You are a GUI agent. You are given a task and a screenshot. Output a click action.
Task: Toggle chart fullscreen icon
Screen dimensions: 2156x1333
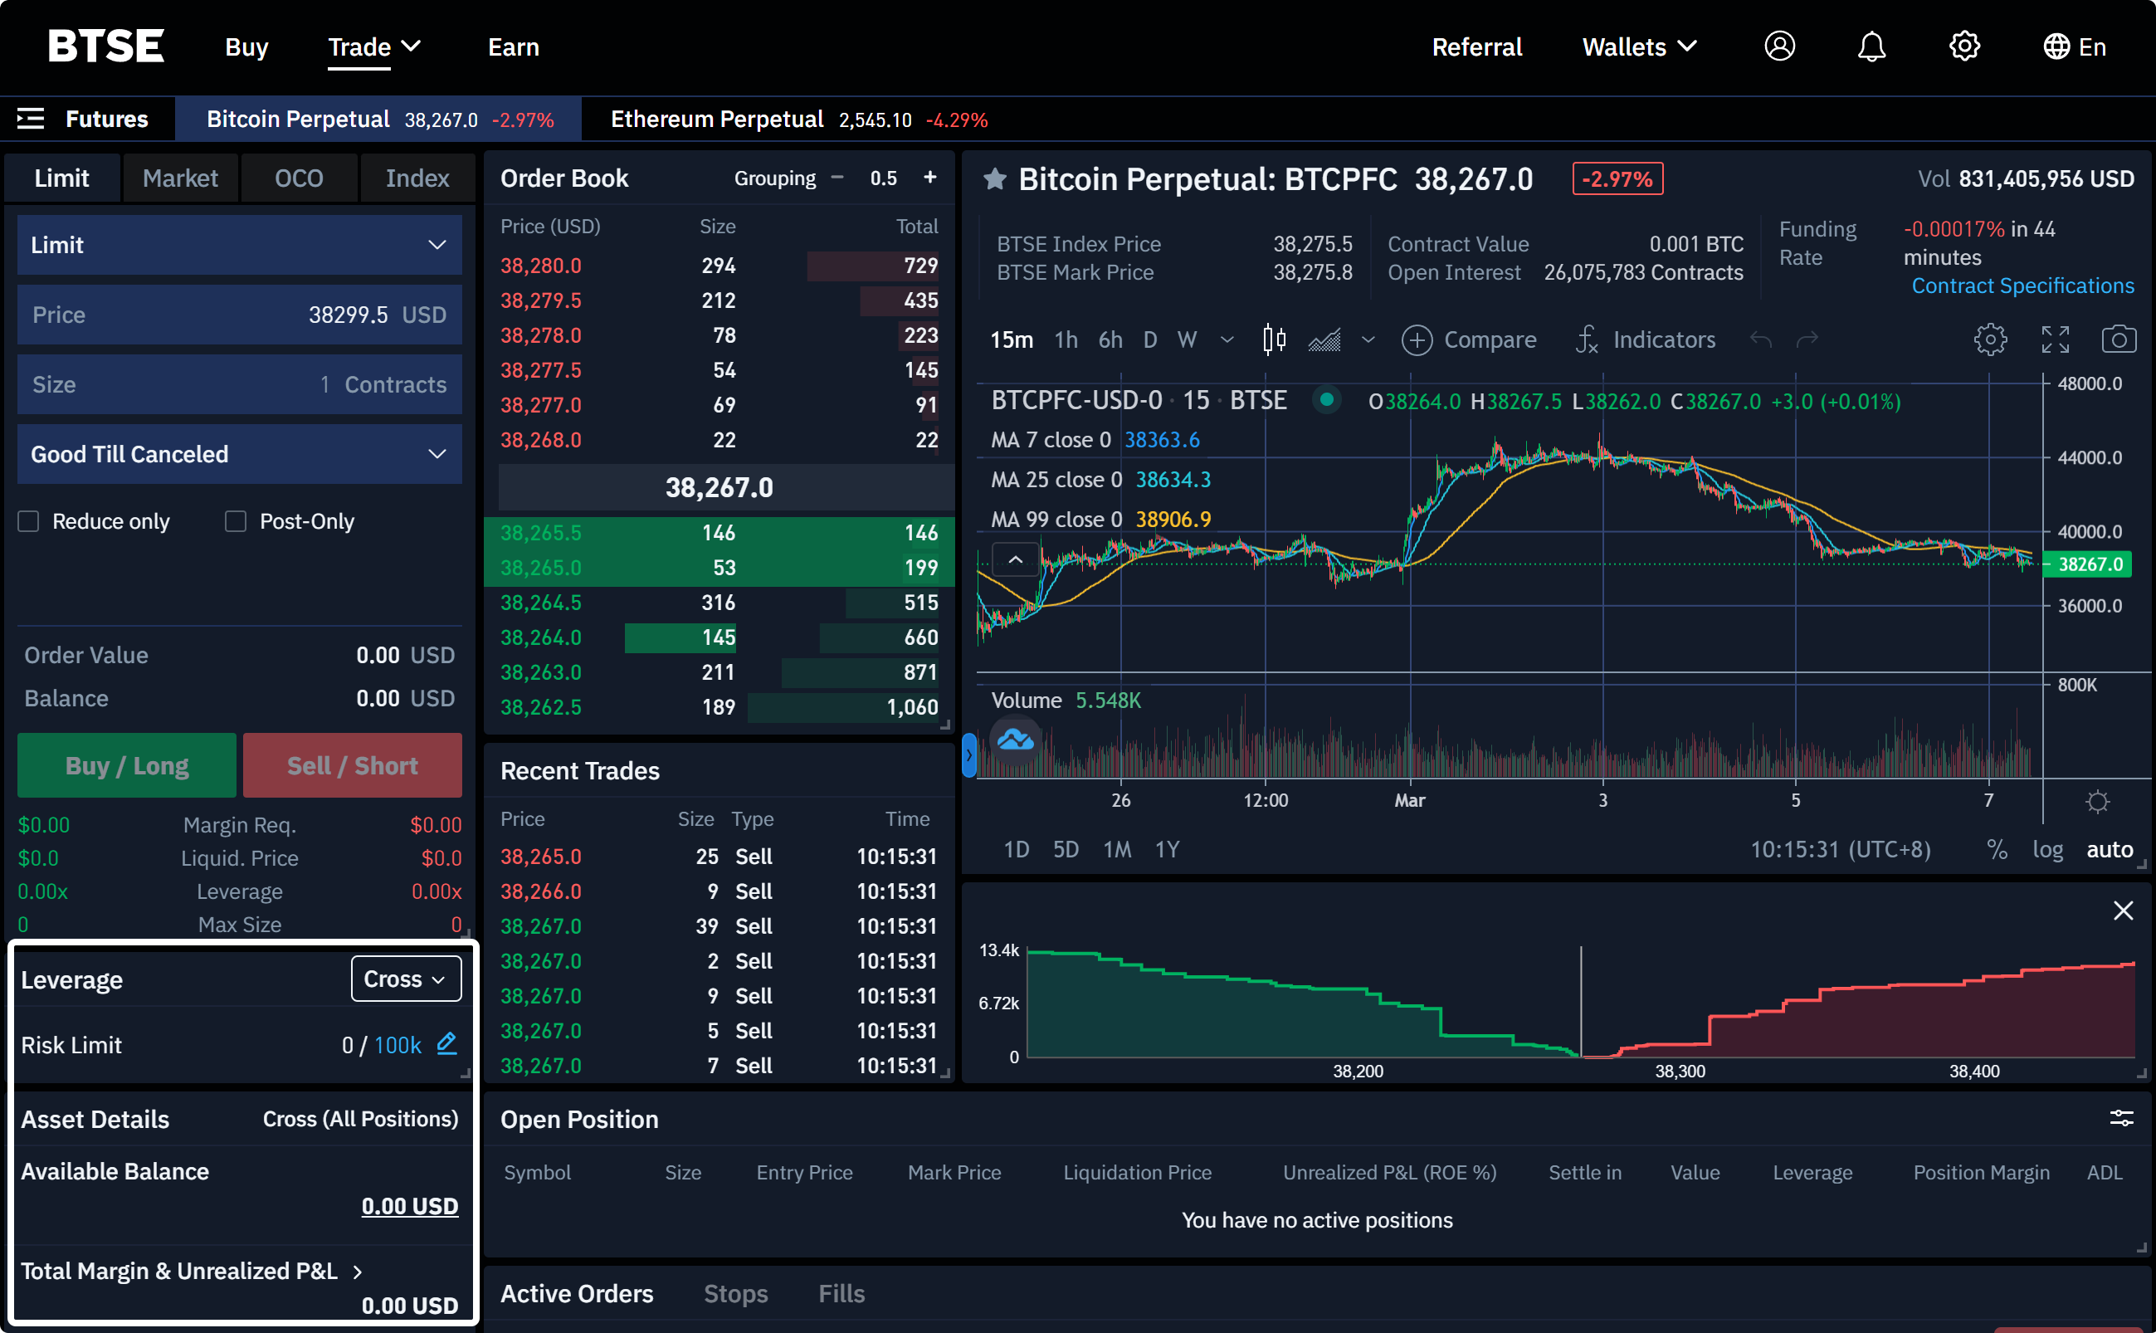click(x=2056, y=339)
